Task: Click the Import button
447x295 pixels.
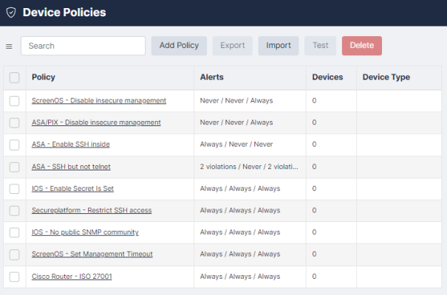Action: point(279,46)
